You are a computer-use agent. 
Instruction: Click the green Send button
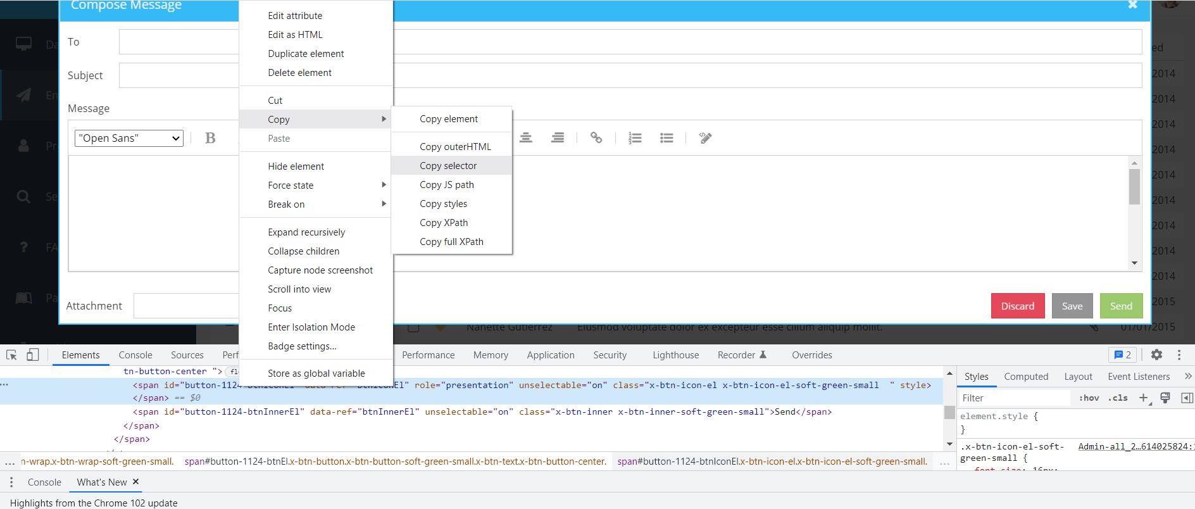(x=1121, y=306)
